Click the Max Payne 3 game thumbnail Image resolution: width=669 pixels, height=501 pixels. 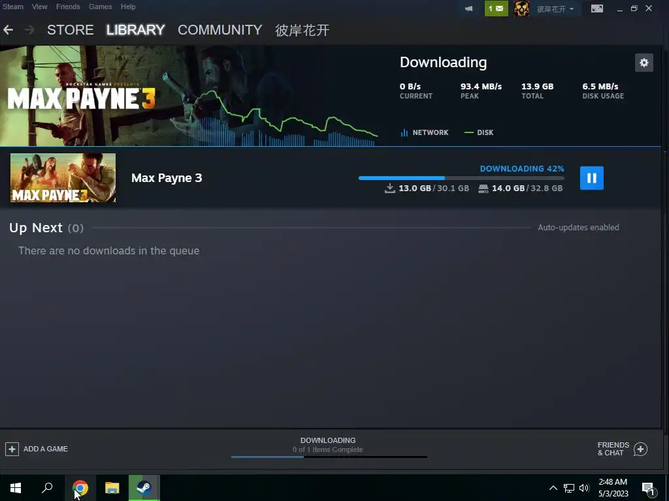63,177
